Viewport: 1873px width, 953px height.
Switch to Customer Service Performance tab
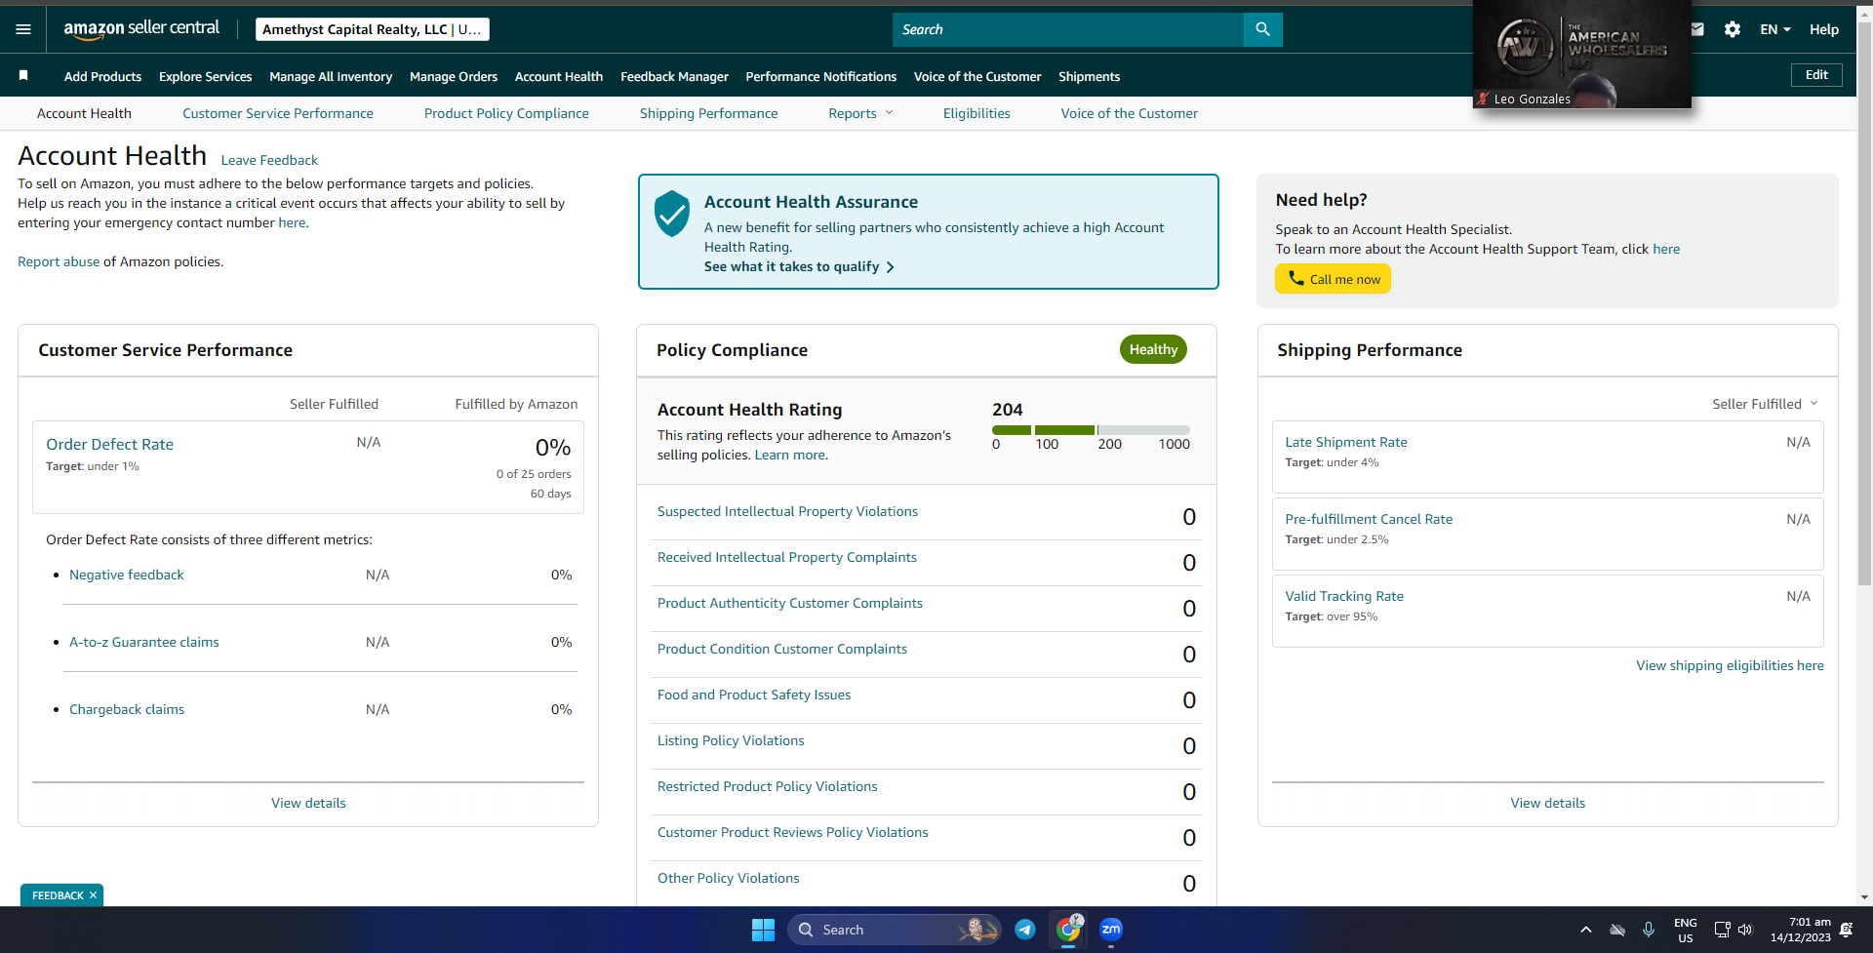278,113
